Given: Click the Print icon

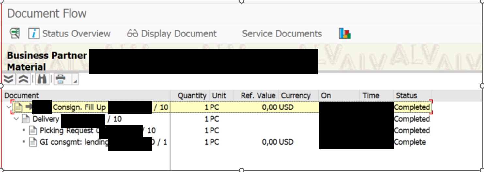Looking at the screenshot, I should tap(61, 79).
